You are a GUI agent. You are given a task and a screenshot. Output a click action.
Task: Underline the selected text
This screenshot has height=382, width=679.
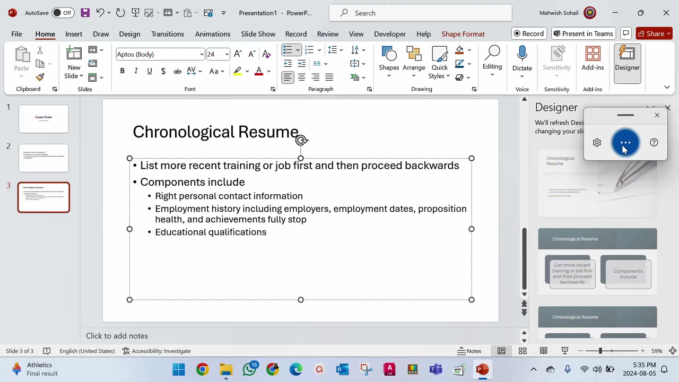coord(150,71)
